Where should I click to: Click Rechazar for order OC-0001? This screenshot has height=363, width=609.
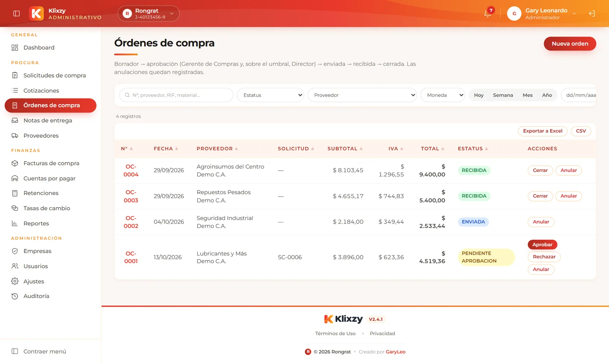(x=544, y=257)
